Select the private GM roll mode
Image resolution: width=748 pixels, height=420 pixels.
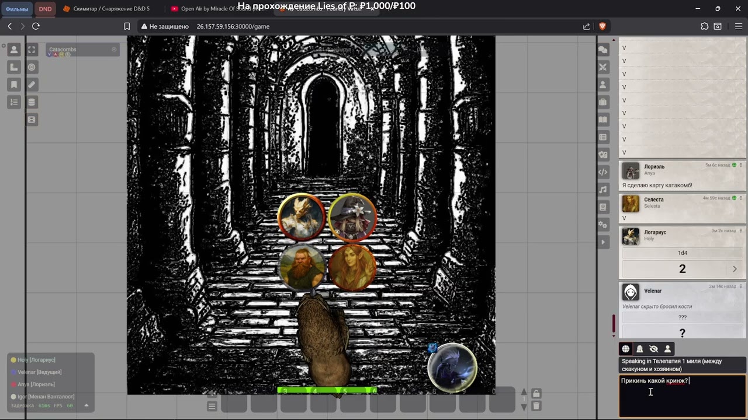click(x=640, y=349)
